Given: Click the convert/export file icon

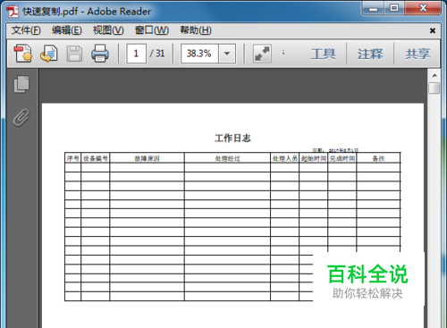Looking at the screenshot, I should click(x=49, y=54).
